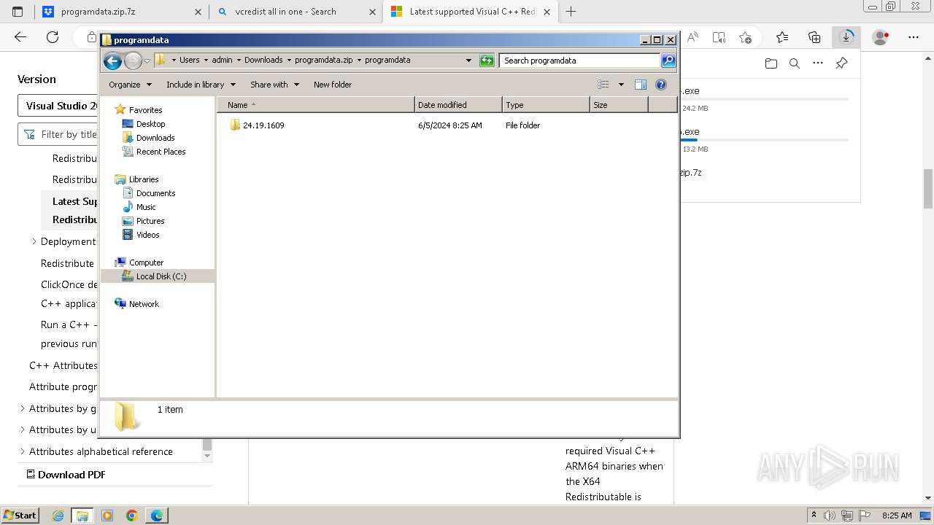Select Network in the navigation pane
Viewport: 934px width, 525px height.
[x=144, y=304]
